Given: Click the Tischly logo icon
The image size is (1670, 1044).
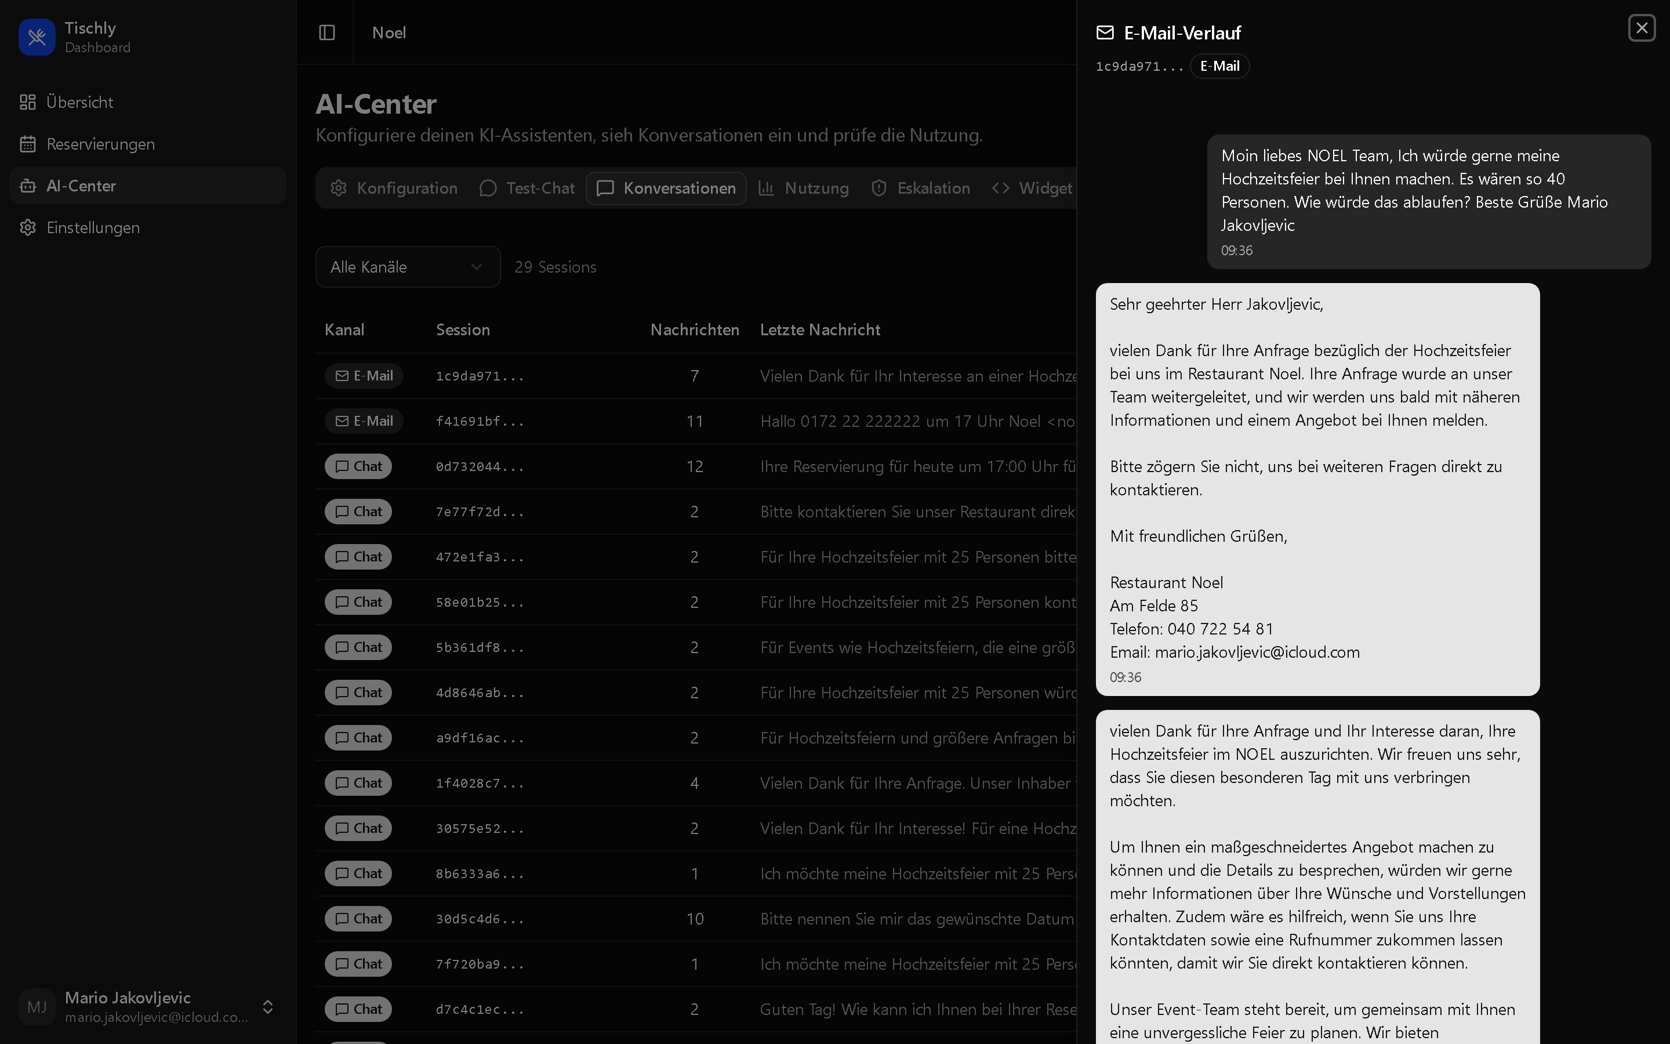Looking at the screenshot, I should click(37, 37).
